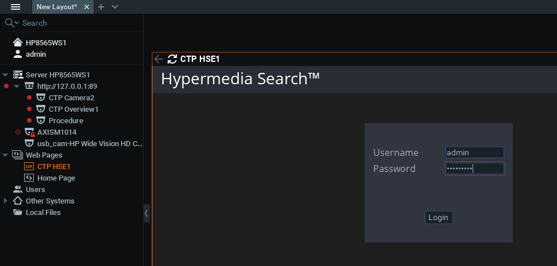Viewport: 557px width, 266px height.
Task: Select the CTP Camera2 camera icon
Action: point(41,97)
